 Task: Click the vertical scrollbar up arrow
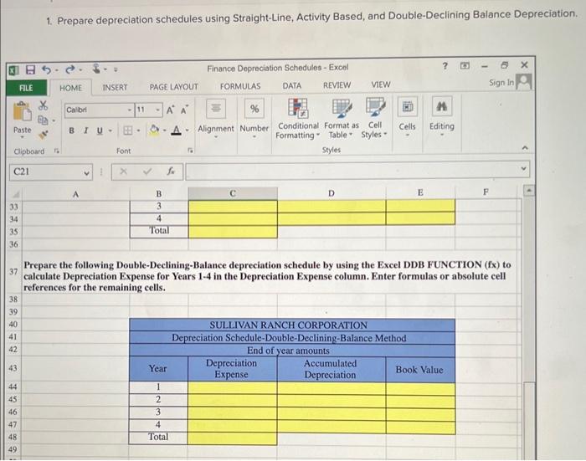click(528, 191)
